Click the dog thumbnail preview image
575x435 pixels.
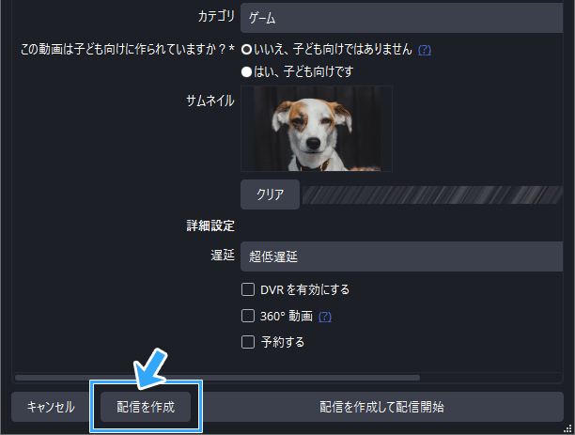pyautogui.click(x=317, y=129)
